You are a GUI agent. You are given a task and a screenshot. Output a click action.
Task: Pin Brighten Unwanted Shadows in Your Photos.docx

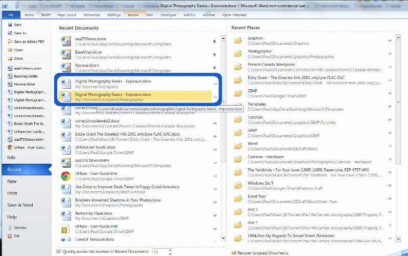tap(214, 202)
